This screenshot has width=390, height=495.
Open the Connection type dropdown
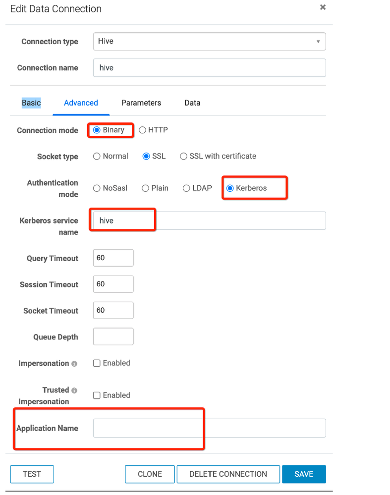[209, 42]
